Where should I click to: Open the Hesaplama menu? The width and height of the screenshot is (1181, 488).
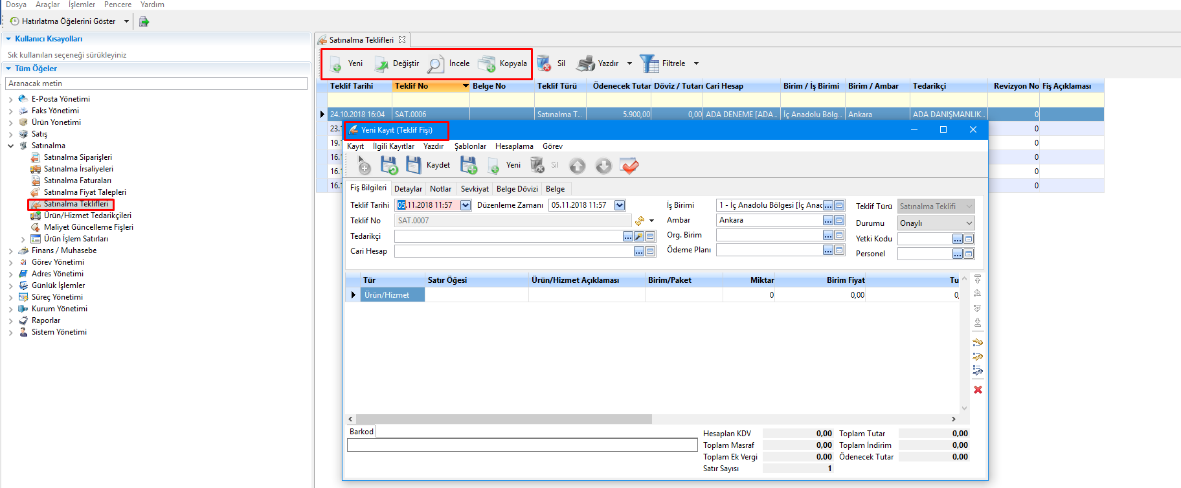[x=514, y=146]
